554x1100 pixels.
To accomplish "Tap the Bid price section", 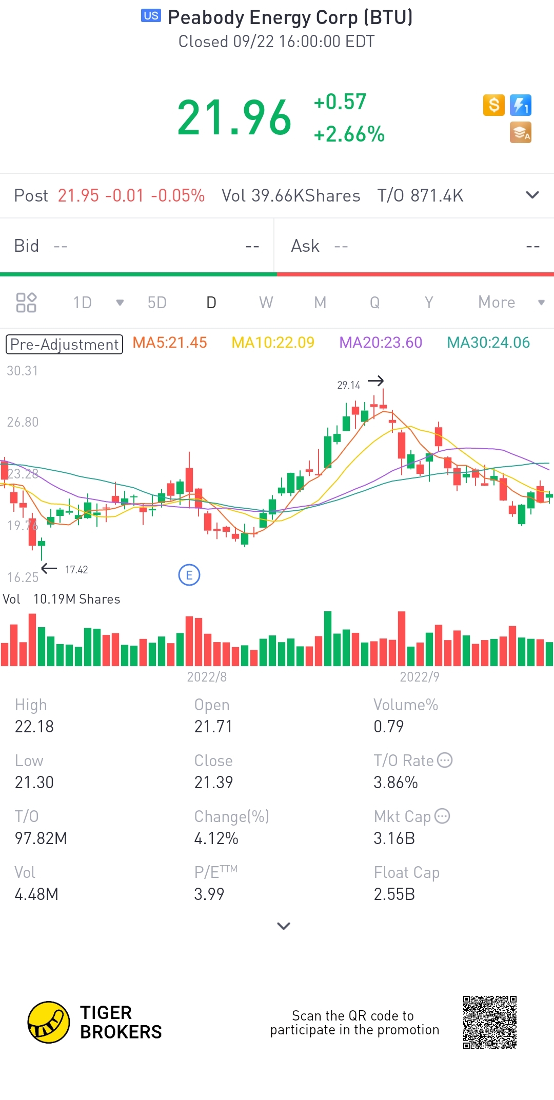I will [x=137, y=246].
